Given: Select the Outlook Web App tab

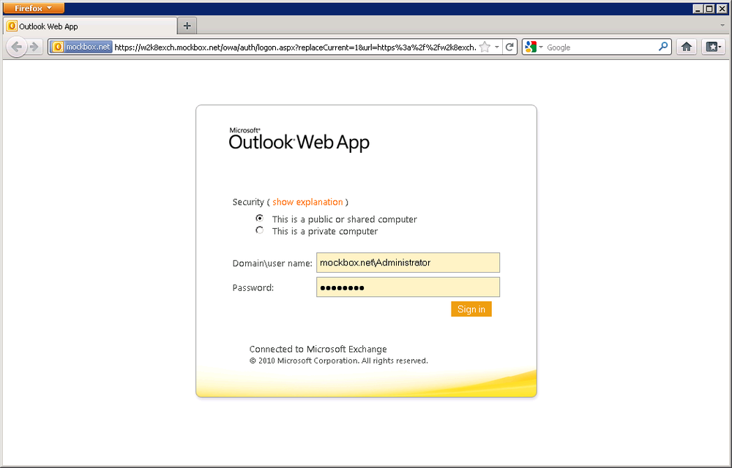Looking at the screenshot, I should pyautogui.click(x=91, y=26).
